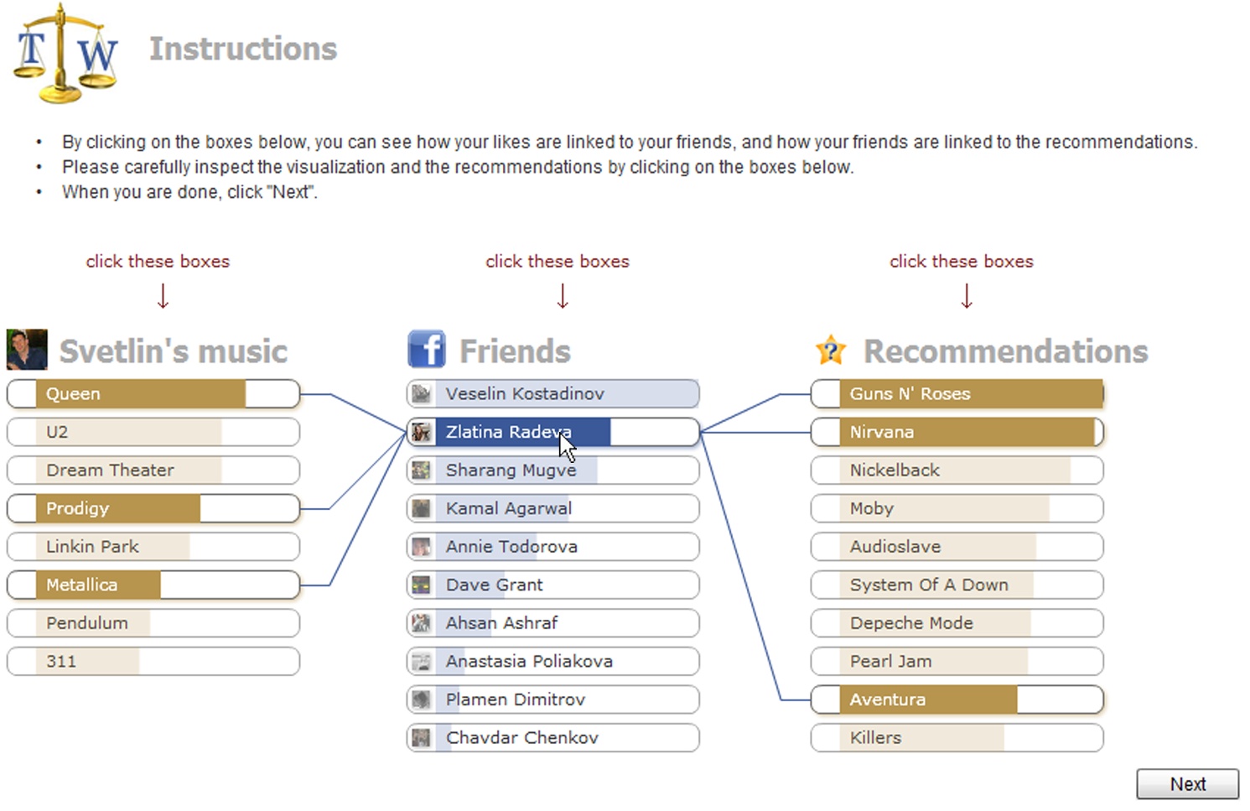Click Veselin Kostadinov's avatar icon
This screenshot has width=1250, height=811.
coord(422,394)
